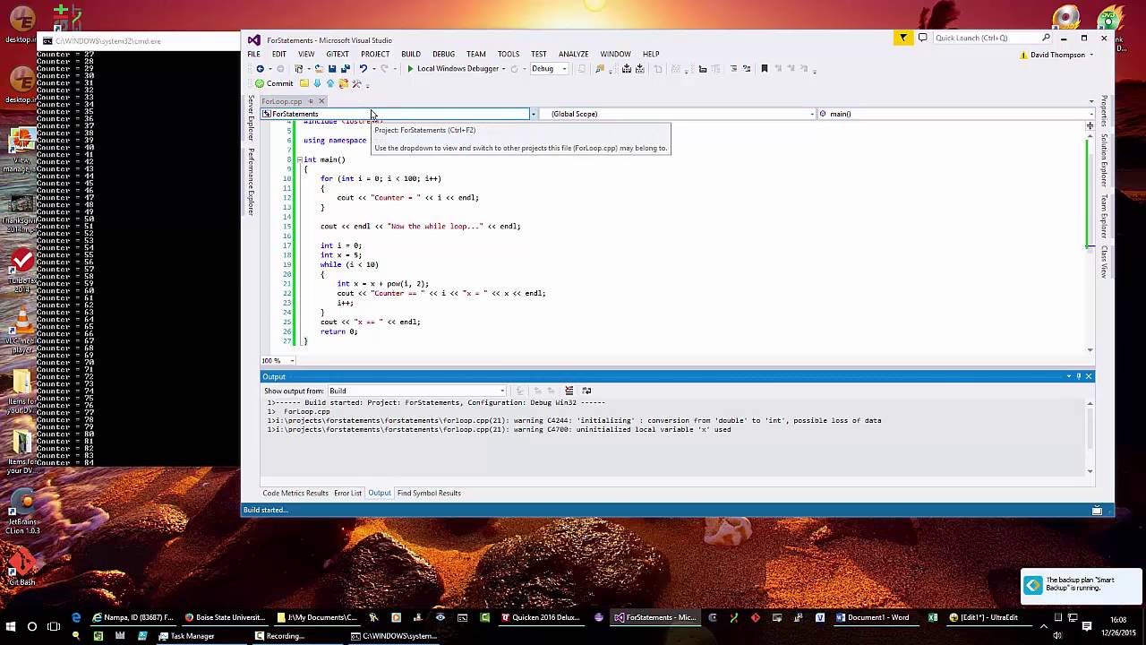1146x645 pixels.
Task: Toggle the bookmark icon in the toolbar
Action: click(x=764, y=69)
